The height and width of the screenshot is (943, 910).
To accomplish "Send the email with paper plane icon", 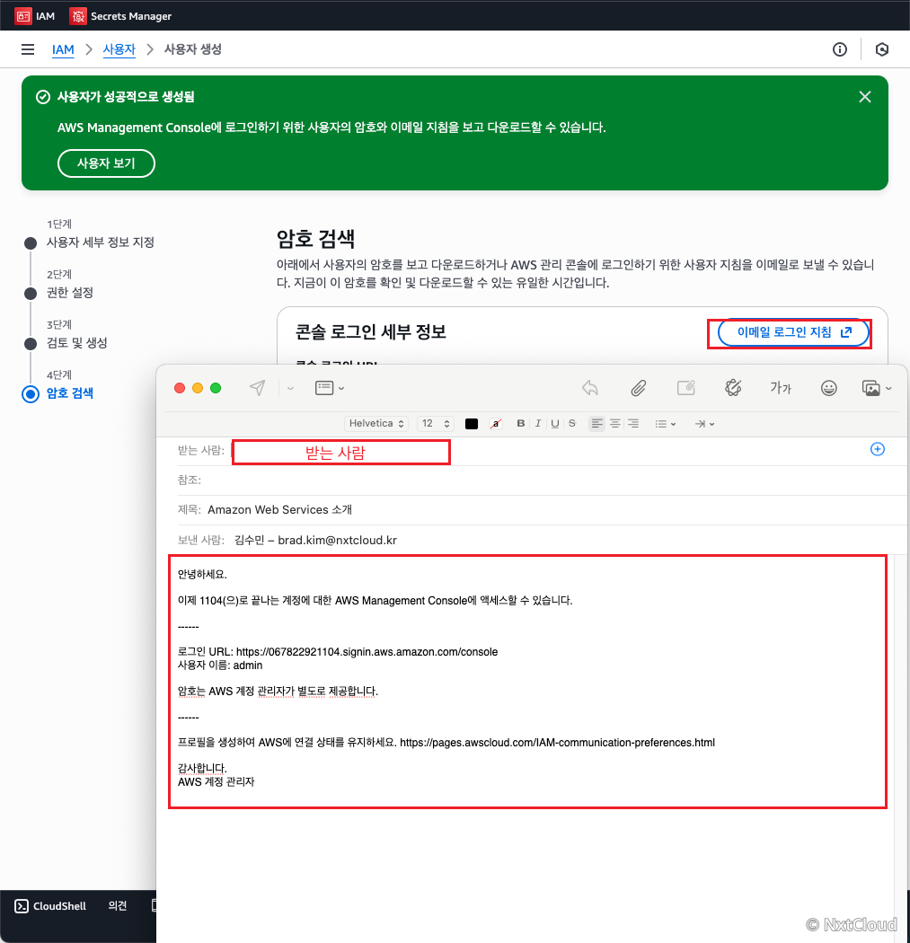I will [258, 388].
